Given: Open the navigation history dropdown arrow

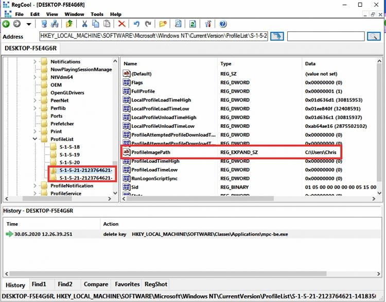Looking at the screenshot, I should 29,24.
